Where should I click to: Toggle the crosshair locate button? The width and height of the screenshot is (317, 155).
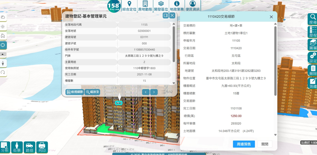(3, 45)
